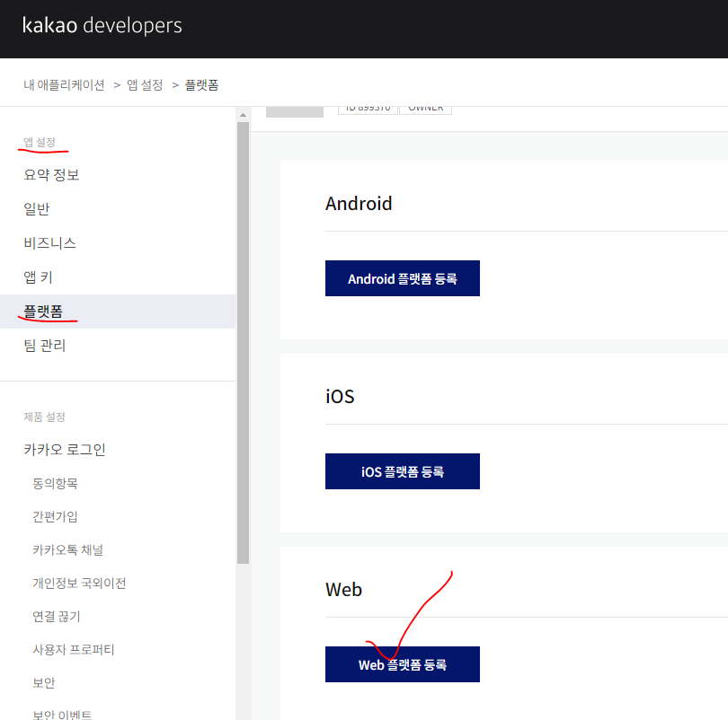Click the Android section title

[x=359, y=204]
